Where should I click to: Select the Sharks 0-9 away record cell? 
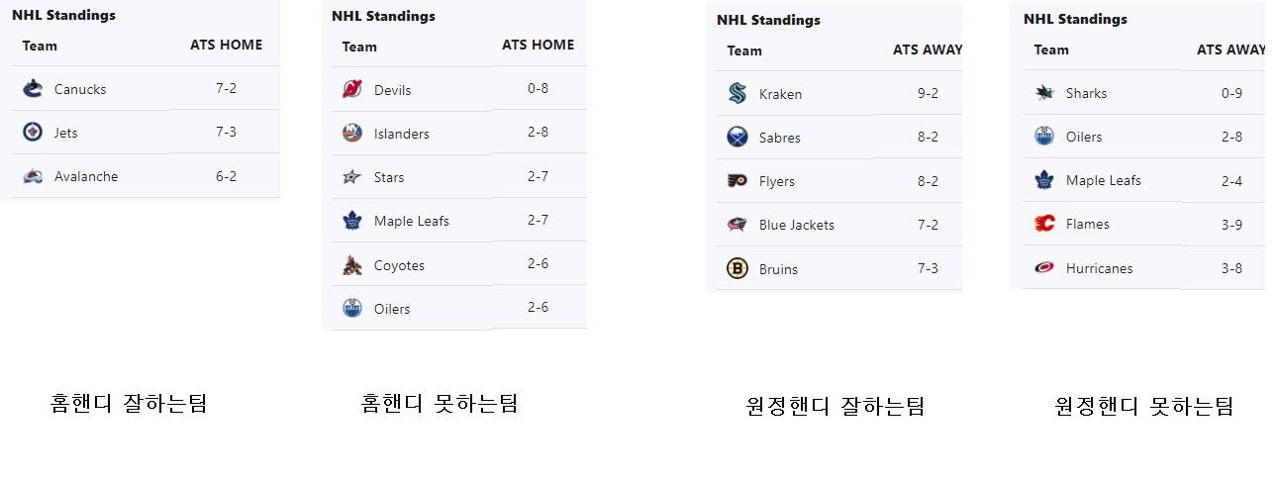click(x=1231, y=93)
